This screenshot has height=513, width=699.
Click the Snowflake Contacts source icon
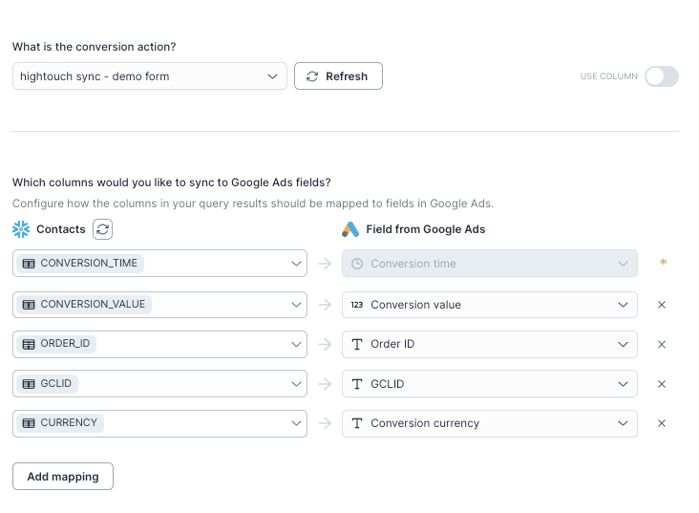(21, 229)
